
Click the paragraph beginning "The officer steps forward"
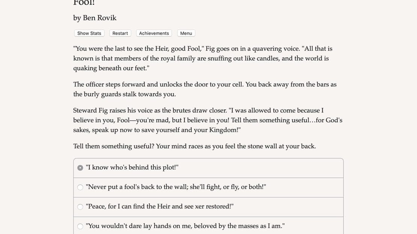(205, 89)
